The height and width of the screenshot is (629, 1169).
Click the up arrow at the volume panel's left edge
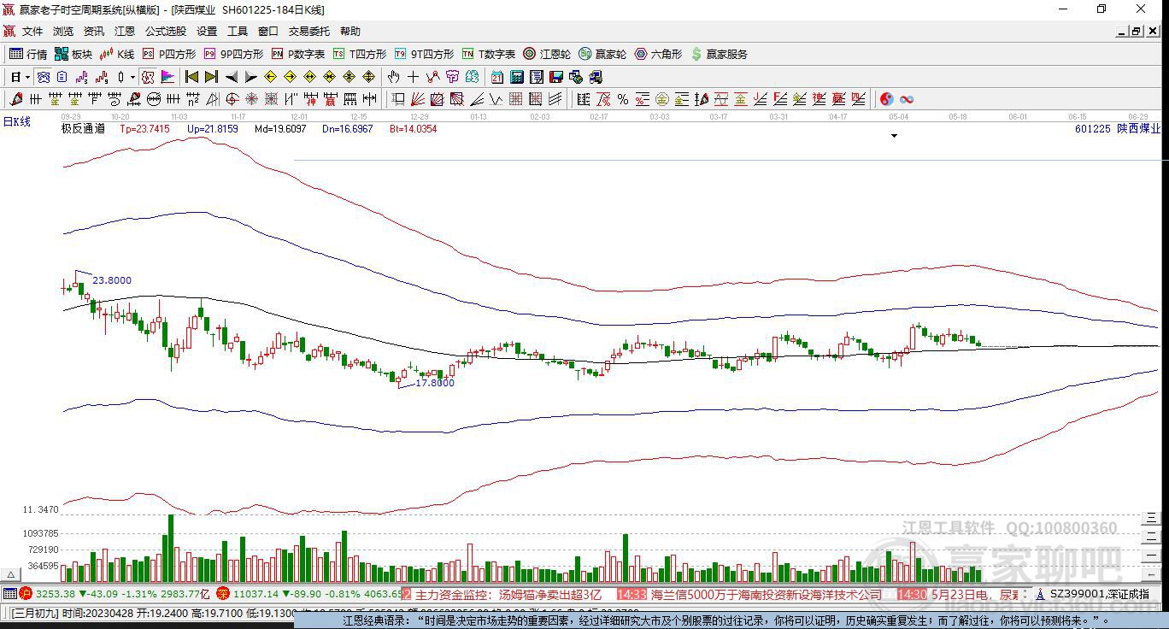click(x=12, y=575)
